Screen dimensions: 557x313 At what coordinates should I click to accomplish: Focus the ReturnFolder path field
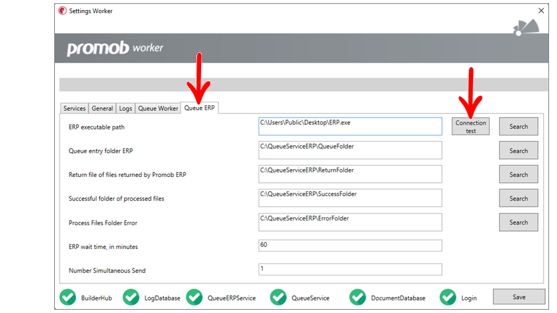pos(350,174)
